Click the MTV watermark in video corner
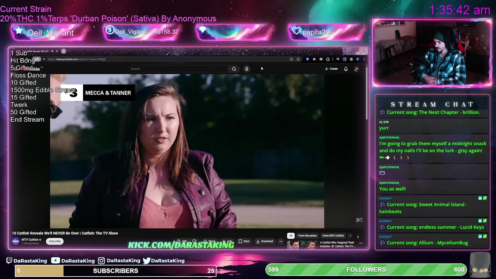Viewport: 496px width, 279px height. coord(359,220)
